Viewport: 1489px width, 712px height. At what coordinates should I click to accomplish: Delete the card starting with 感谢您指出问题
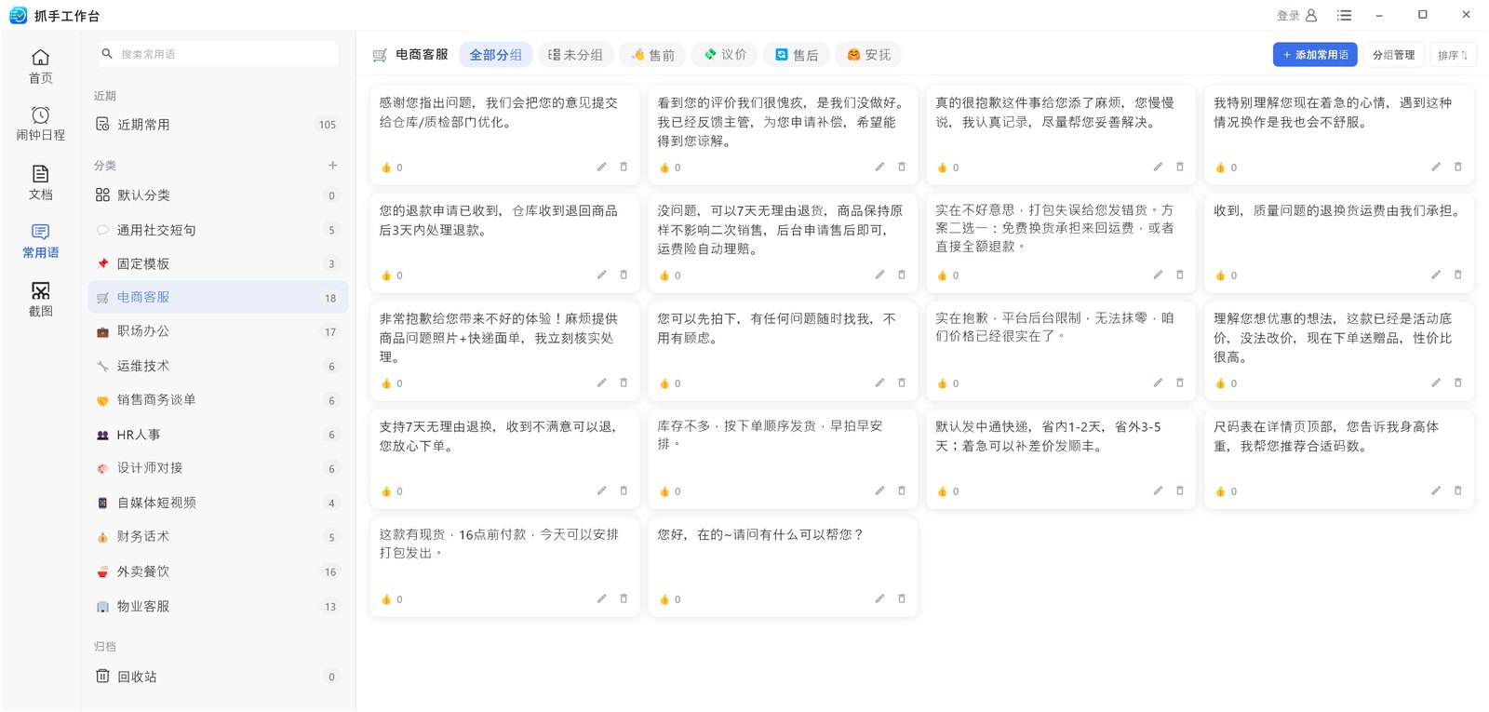(624, 167)
